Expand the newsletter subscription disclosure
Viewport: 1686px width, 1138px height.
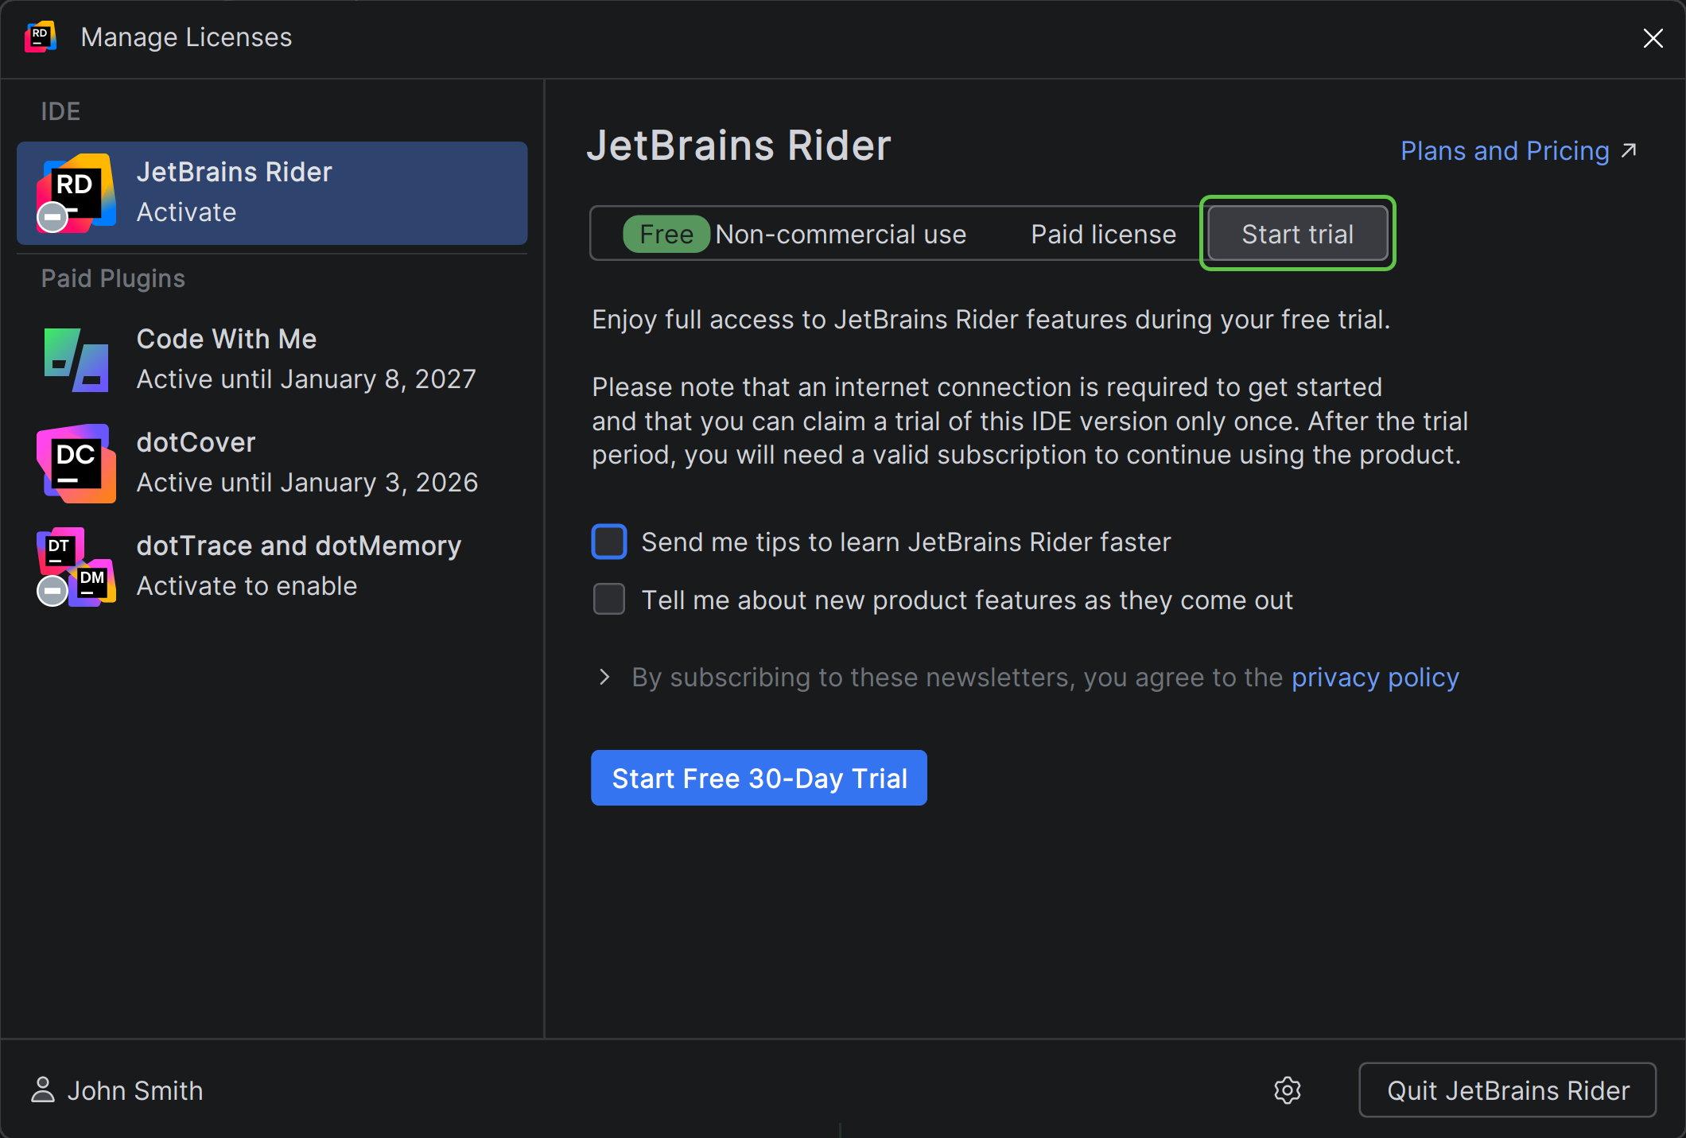pyautogui.click(x=604, y=678)
